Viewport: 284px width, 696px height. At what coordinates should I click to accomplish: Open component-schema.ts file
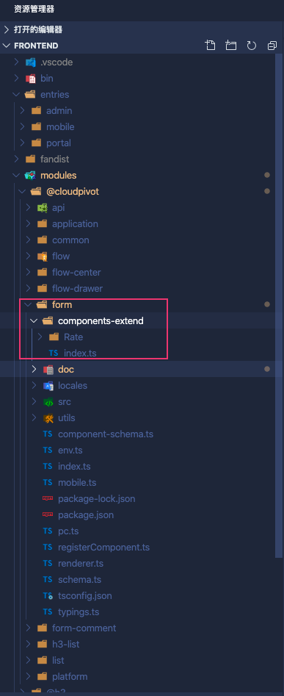tap(106, 434)
